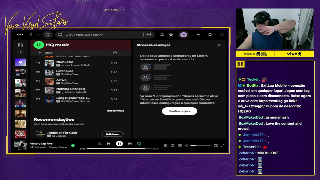
Task: Pause playback in bottom bar
Action: 119,143
